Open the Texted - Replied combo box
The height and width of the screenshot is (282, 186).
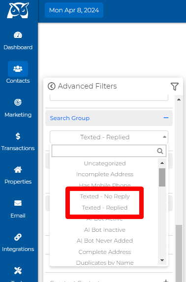pos(109,137)
